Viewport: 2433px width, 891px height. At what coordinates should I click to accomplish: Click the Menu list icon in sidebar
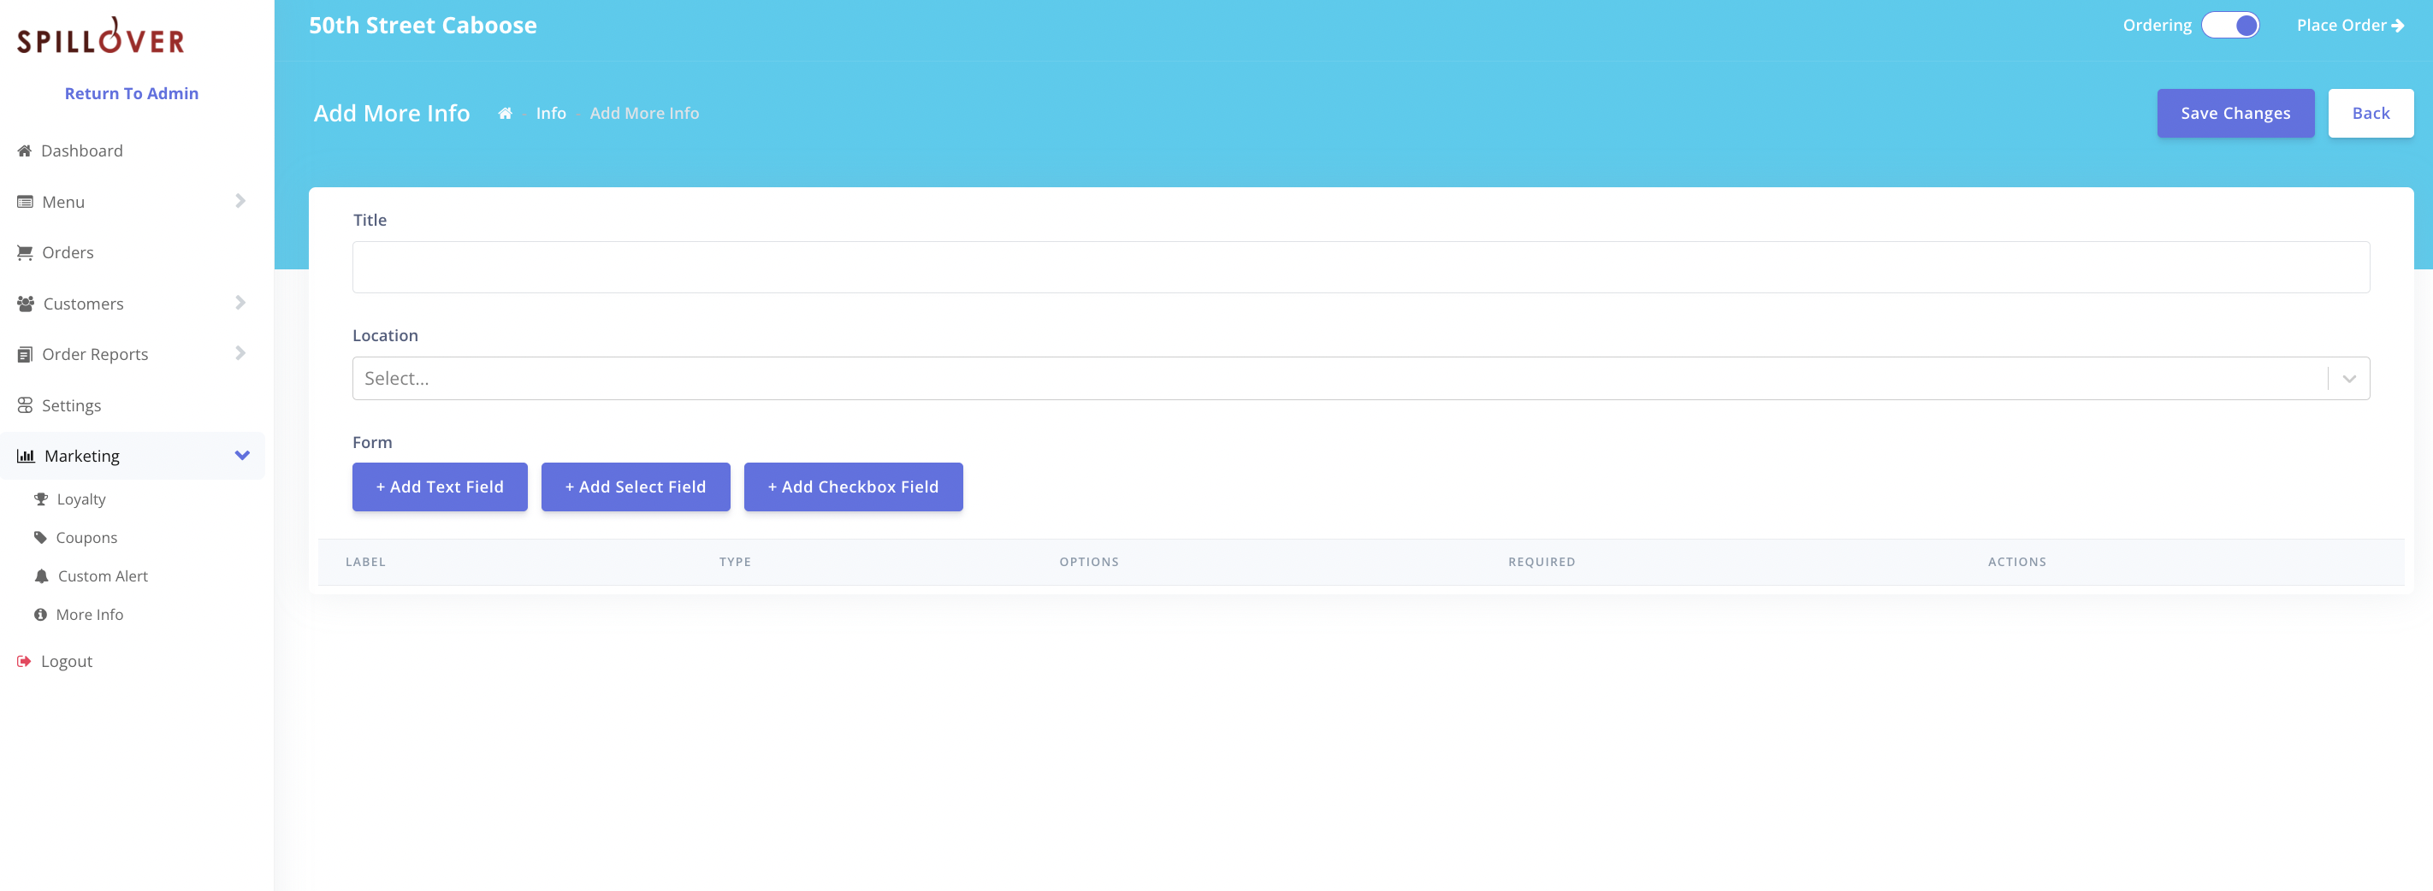pyautogui.click(x=26, y=202)
